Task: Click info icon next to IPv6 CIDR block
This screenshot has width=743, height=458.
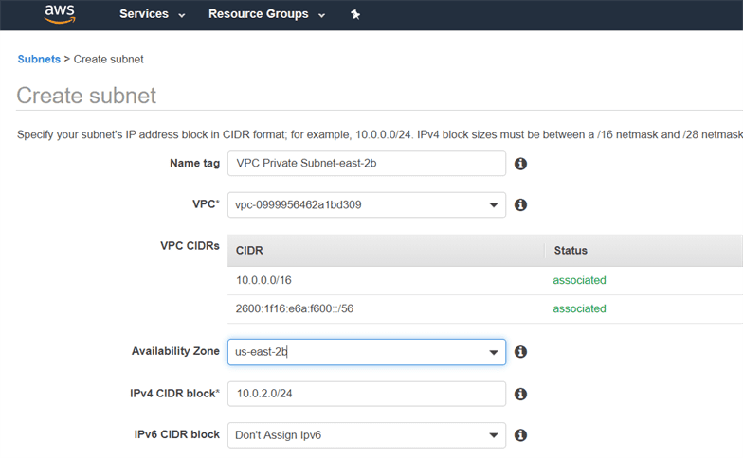Action: (x=520, y=435)
